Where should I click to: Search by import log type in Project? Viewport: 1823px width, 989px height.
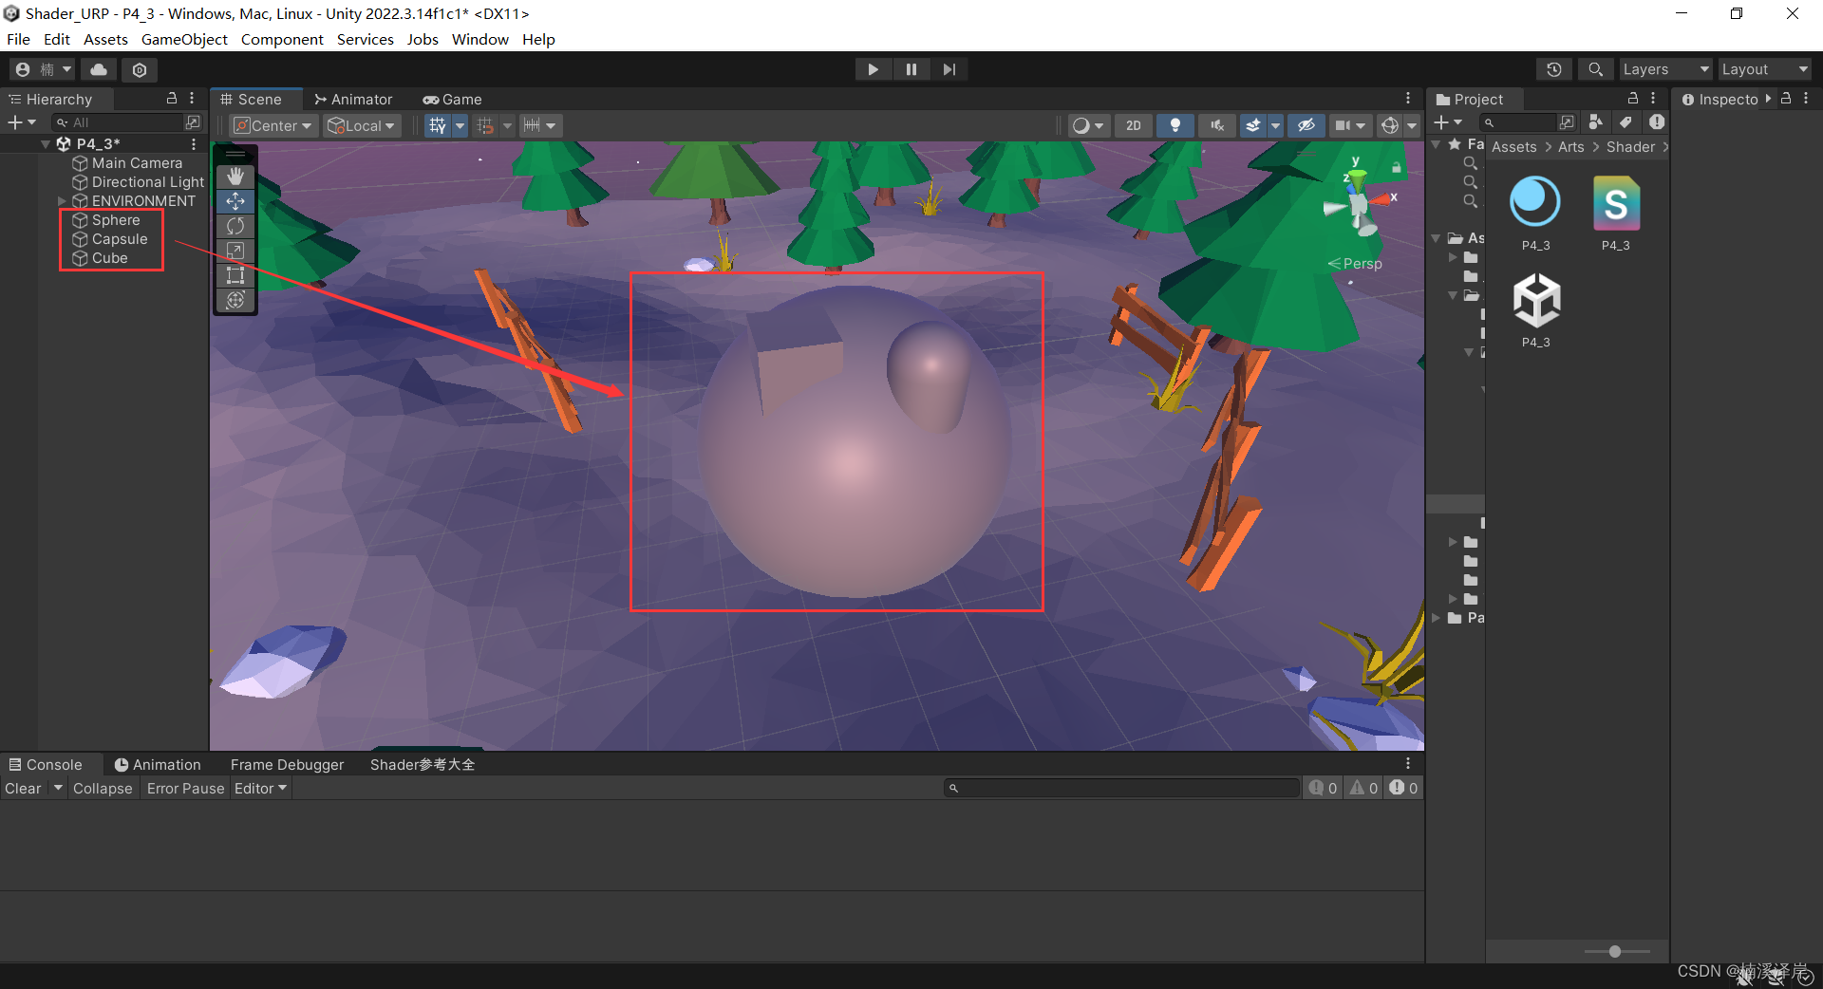tap(1657, 122)
